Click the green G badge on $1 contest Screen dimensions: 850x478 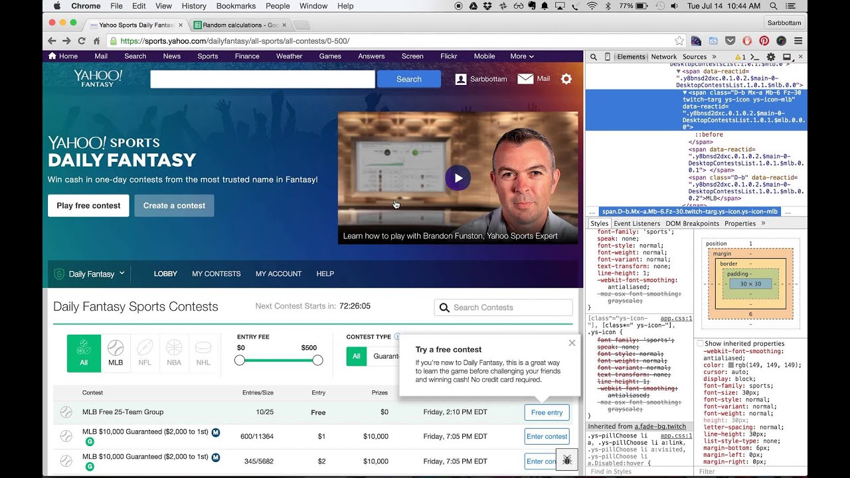90,441
